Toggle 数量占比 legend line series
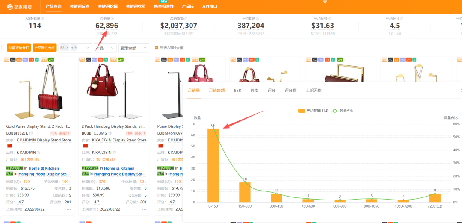Screen dimensions: 462x223 point(342,111)
